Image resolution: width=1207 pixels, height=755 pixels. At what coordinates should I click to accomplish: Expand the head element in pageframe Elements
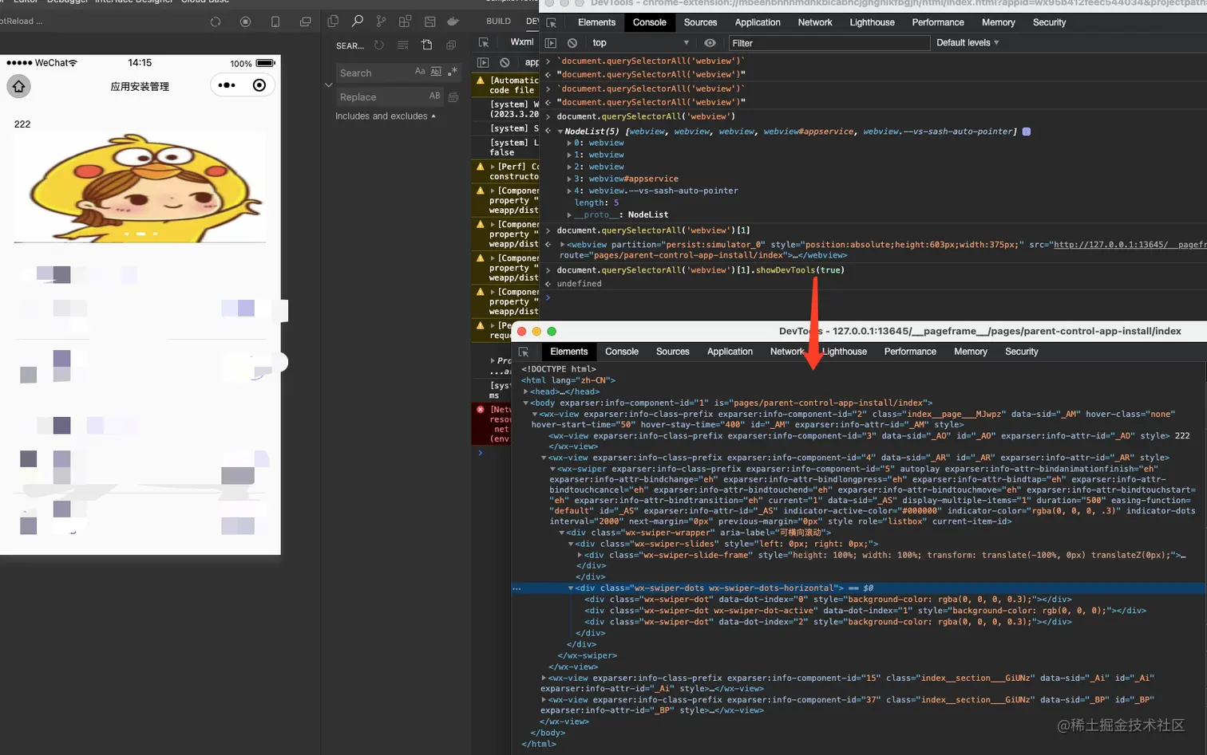pyautogui.click(x=526, y=391)
